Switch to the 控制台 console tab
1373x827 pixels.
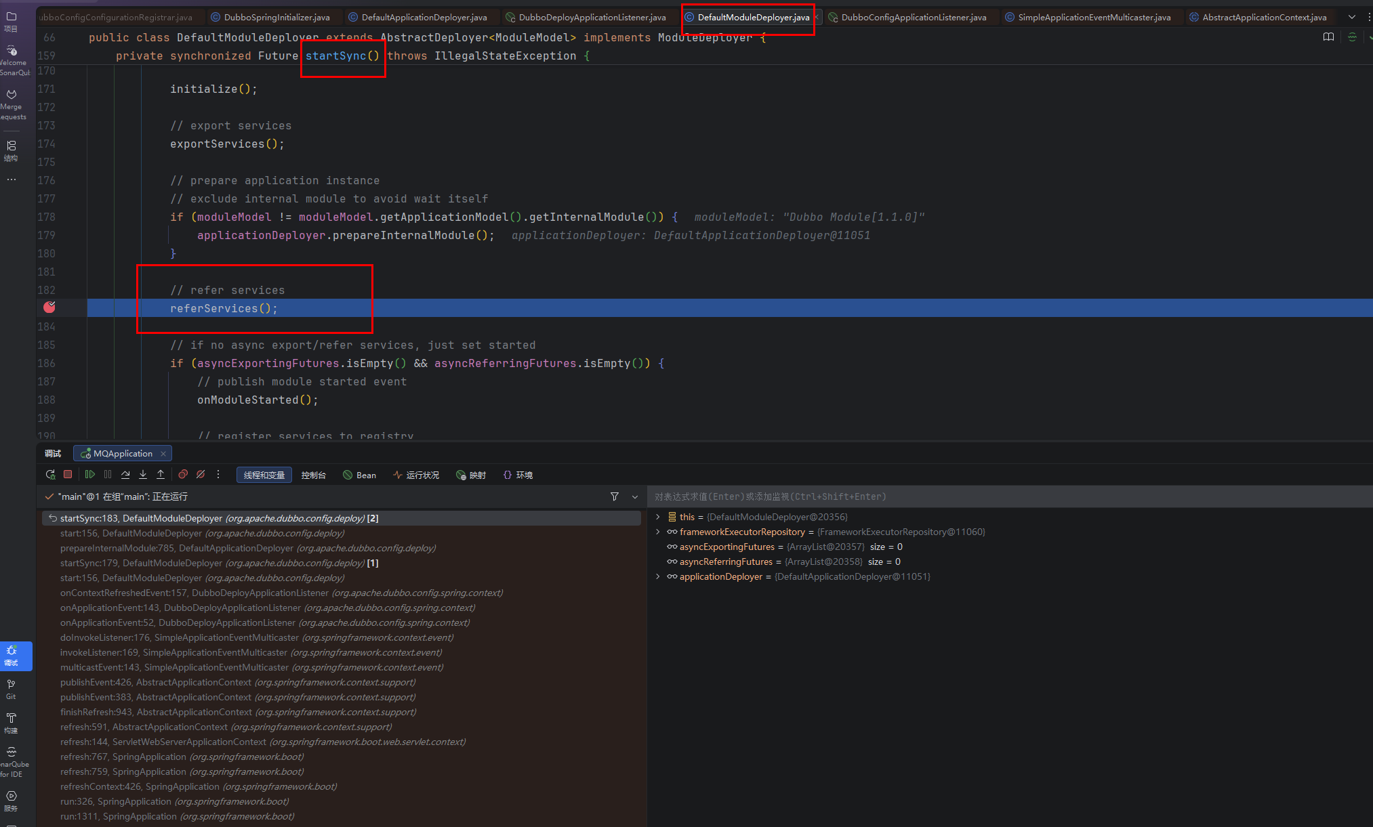[x=313, y=475]
